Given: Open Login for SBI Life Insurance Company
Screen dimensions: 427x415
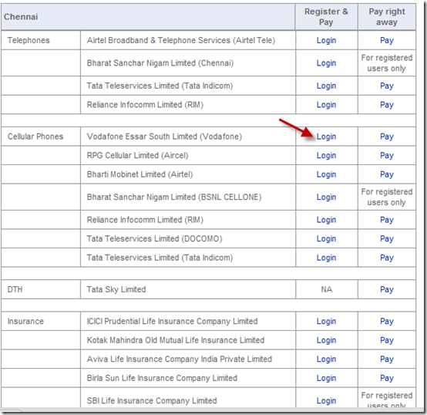Looking at the screenshot, I should [x=326, y=401].
